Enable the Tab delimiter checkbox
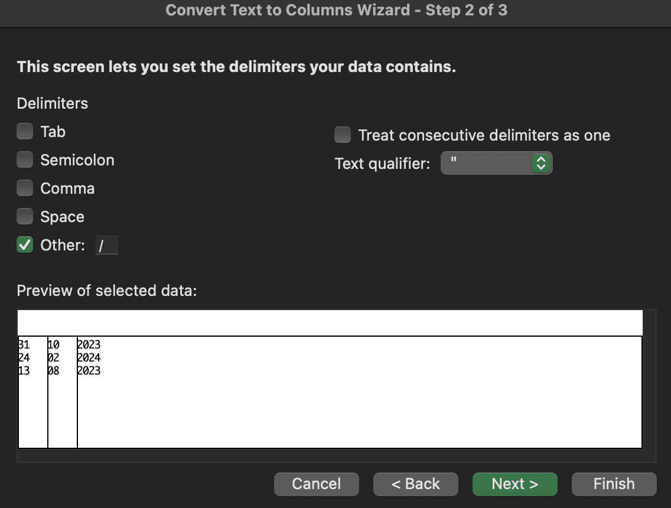Image resolution: width=671 pixels, height=508 pixels. coord(25,132)
